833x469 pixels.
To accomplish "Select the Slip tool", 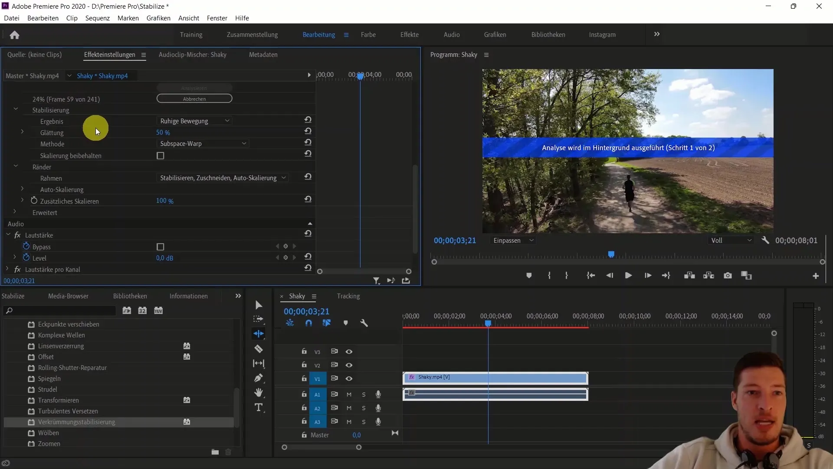I will 259,363.
